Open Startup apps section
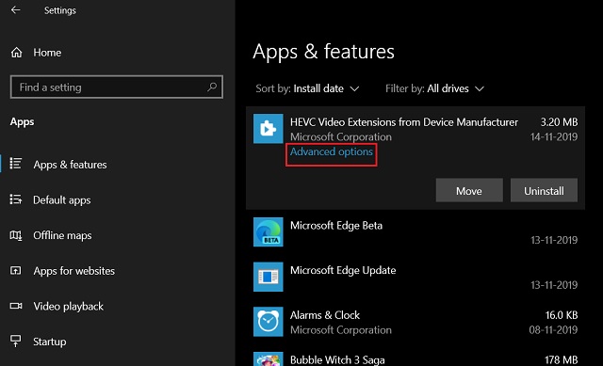Image resolution: width=603 pixels, height=366 pixels. 49,342
